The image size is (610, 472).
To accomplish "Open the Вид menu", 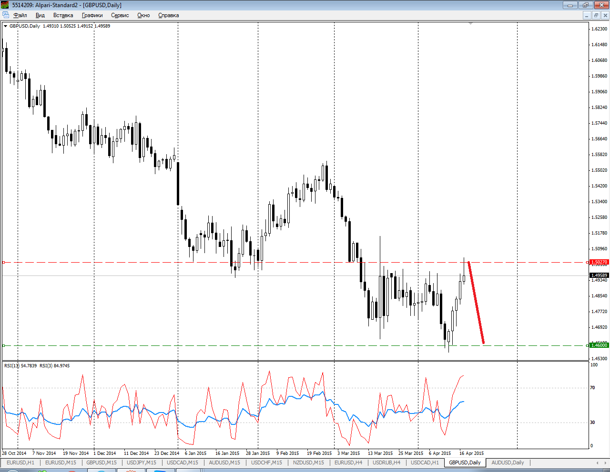I will point(40,15).
